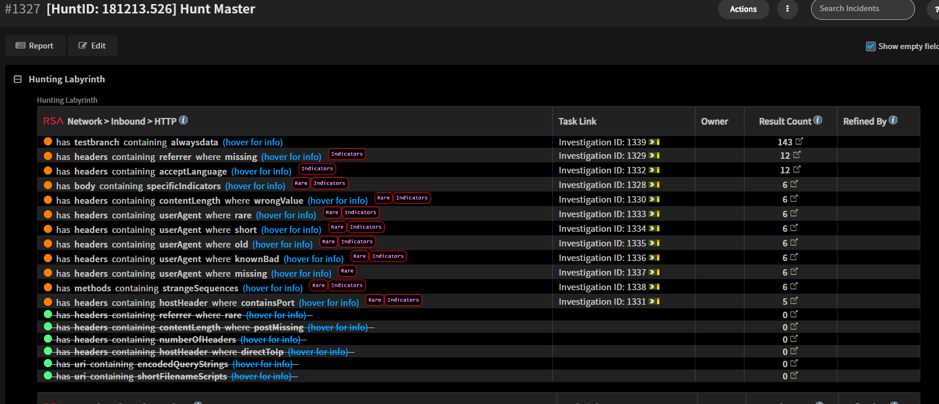Open the Report view

pyautogui.click(x=34, y=46)
